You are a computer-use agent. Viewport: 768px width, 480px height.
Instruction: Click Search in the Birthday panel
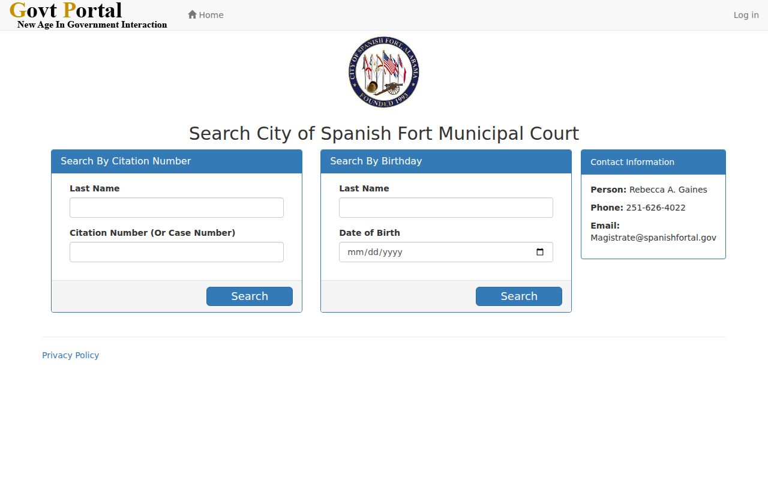(x=519, y=296)
